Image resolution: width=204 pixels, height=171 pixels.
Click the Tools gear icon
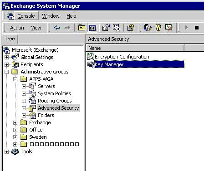[x=15, y=151]
